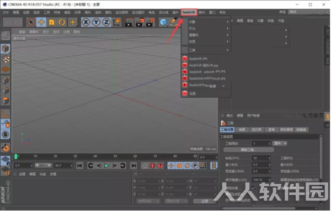331x211 pixels.
Task: Play the animation forwards
Action: [106, 166]
